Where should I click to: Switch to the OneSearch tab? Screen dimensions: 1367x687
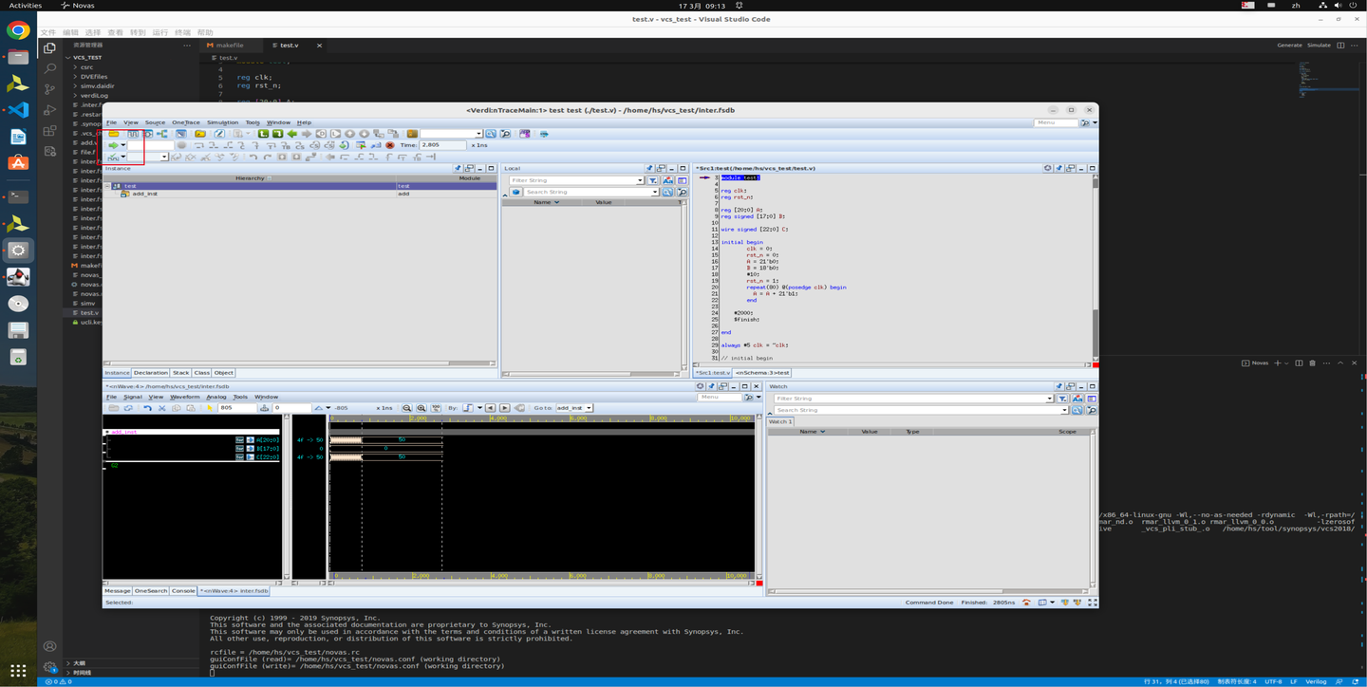click(150, 590)
